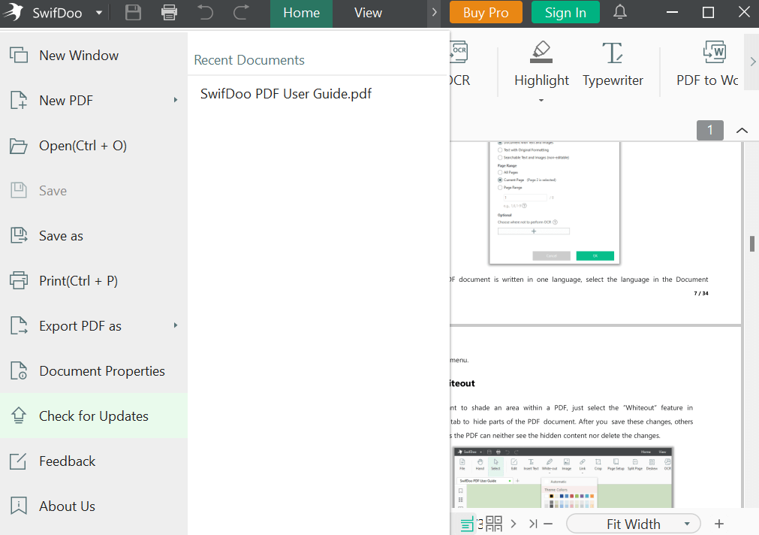The image size is (759, 535).
Task: Open notifications bell icon
Action: [620, 12]
